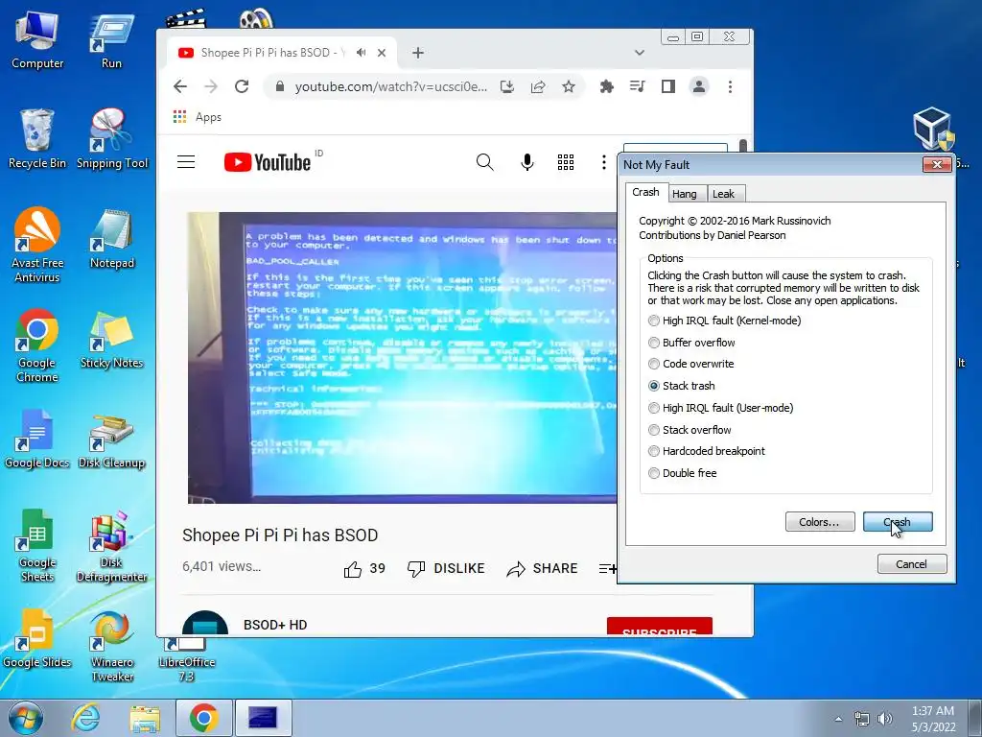The image size is (982, 737).
Task: Open YouTube apps grid icon
Action: click(566, 162)
